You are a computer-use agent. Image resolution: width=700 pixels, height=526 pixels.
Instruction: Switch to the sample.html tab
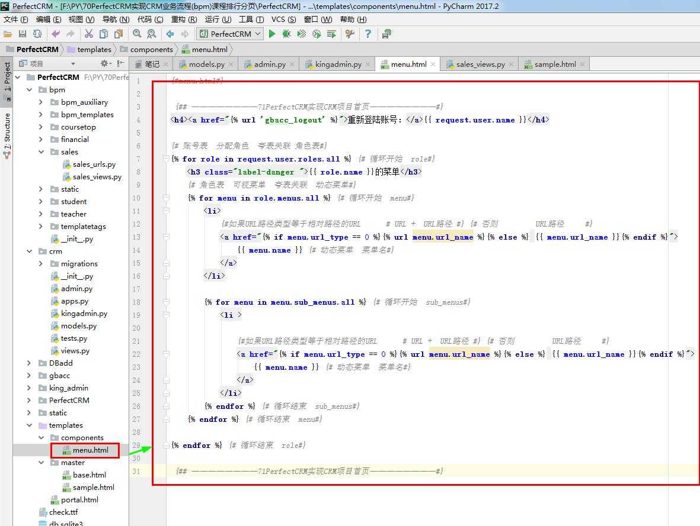(555, 64)
